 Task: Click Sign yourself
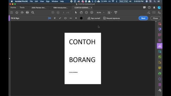(94, 18)
